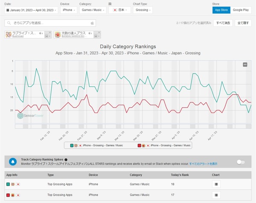This screenshot has height=203, width=256.
Task: Click Japan flag in green legend entry
Action: [x=80, y=145]
